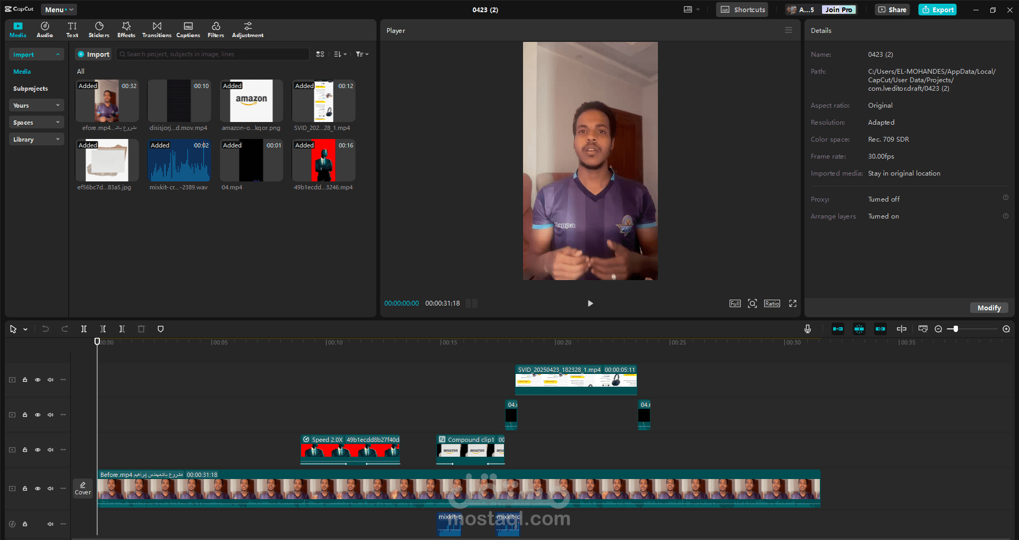Open the Effects tab

126,30
